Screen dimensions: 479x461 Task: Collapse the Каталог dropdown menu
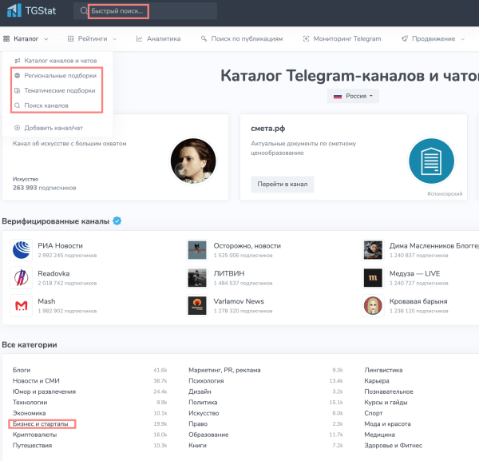click(x=26, y=38)
